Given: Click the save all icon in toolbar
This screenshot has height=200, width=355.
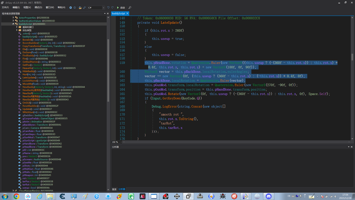Looking at the screenshot, I should click(x=84, y=7).
